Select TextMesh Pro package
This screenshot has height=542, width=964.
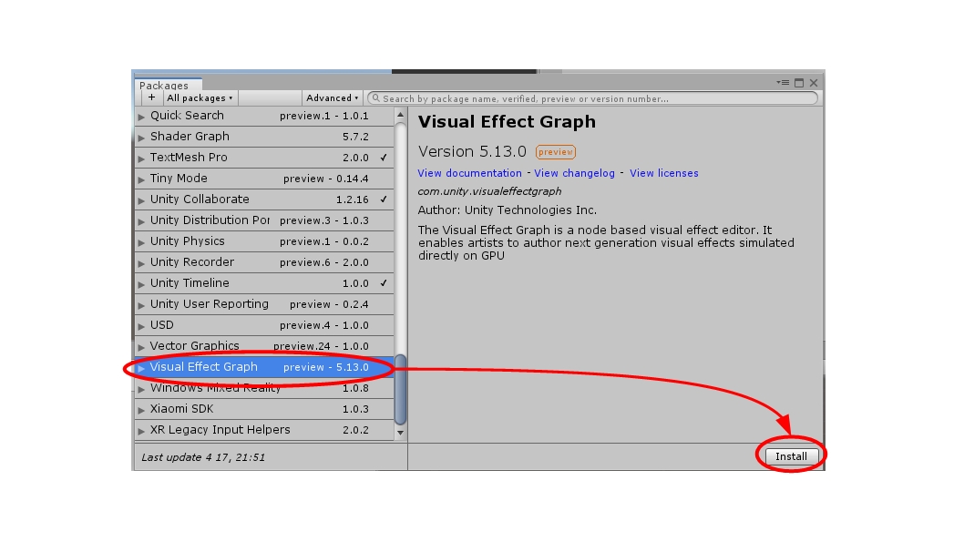point(264,158)
